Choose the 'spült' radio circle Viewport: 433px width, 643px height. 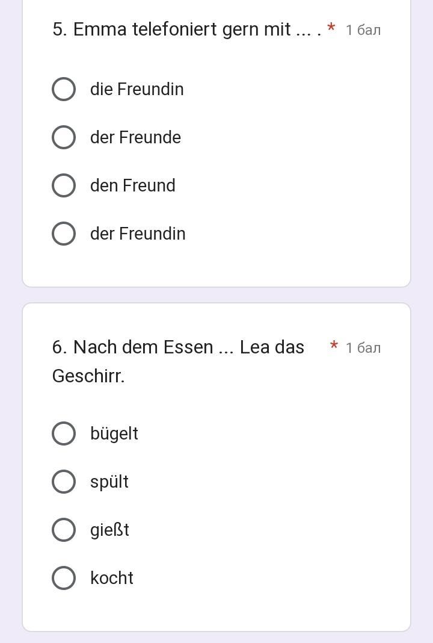click(x=64, y=482)
